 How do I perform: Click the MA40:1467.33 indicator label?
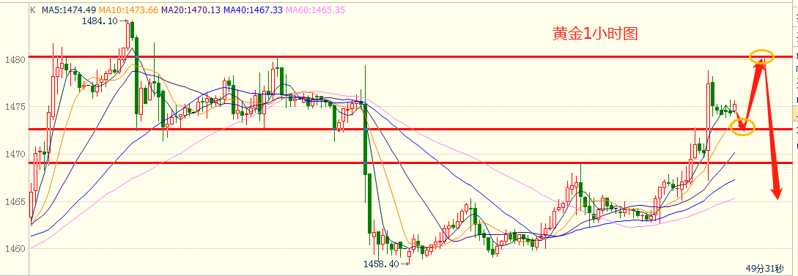tap(253, 10)
